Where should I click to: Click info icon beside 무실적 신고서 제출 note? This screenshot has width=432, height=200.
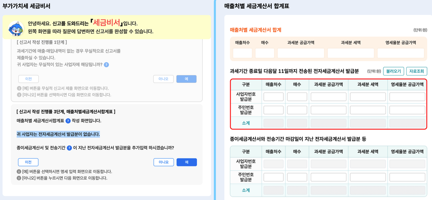(19, 88)
